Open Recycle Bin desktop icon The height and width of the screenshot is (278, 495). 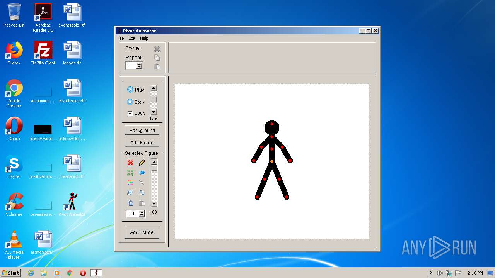pos(14,15)
